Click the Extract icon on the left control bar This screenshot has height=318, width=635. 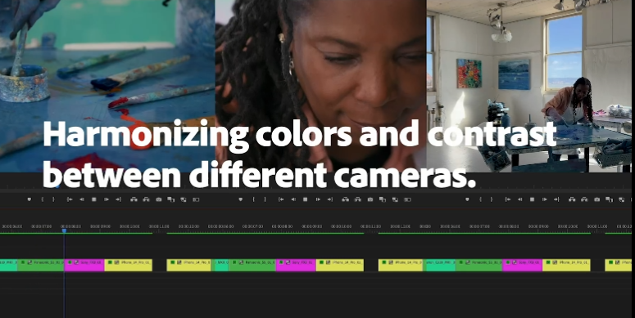pos(146,199)
